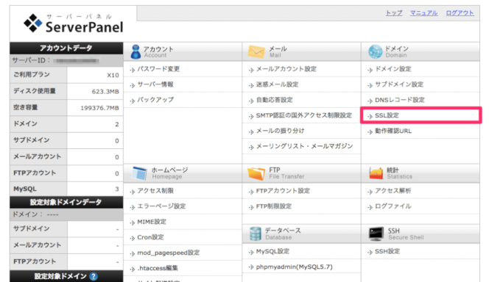Open サブドメイン設定 in the Domain section
The image size is (489, 282).
pos(399,84)
